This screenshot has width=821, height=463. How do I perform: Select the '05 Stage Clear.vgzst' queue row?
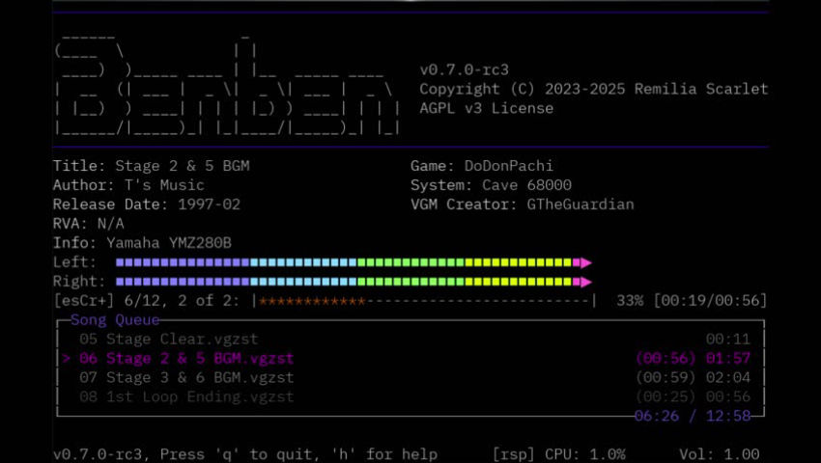tap(410, 339)
